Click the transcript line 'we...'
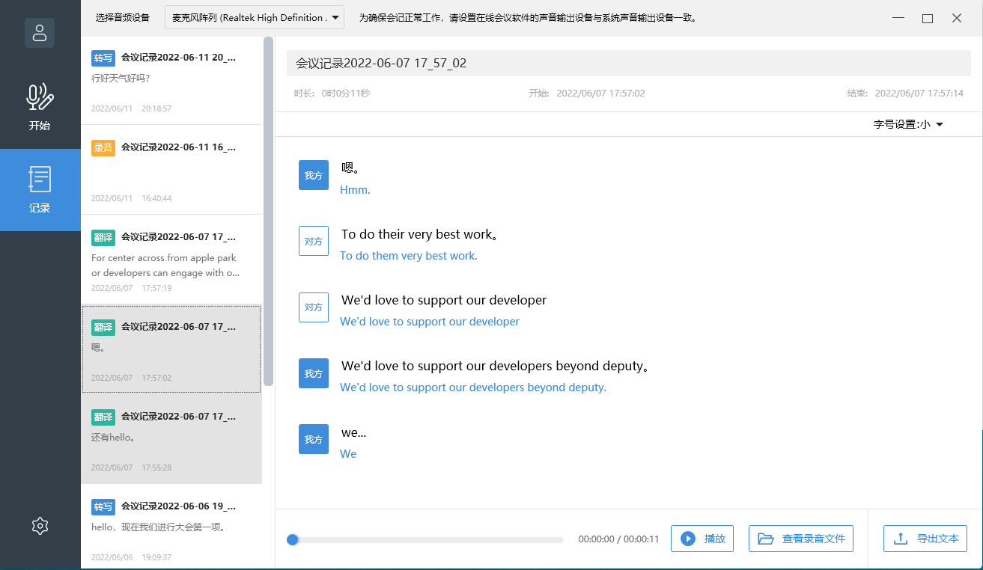Screen dimensions: 983x570 354,432
